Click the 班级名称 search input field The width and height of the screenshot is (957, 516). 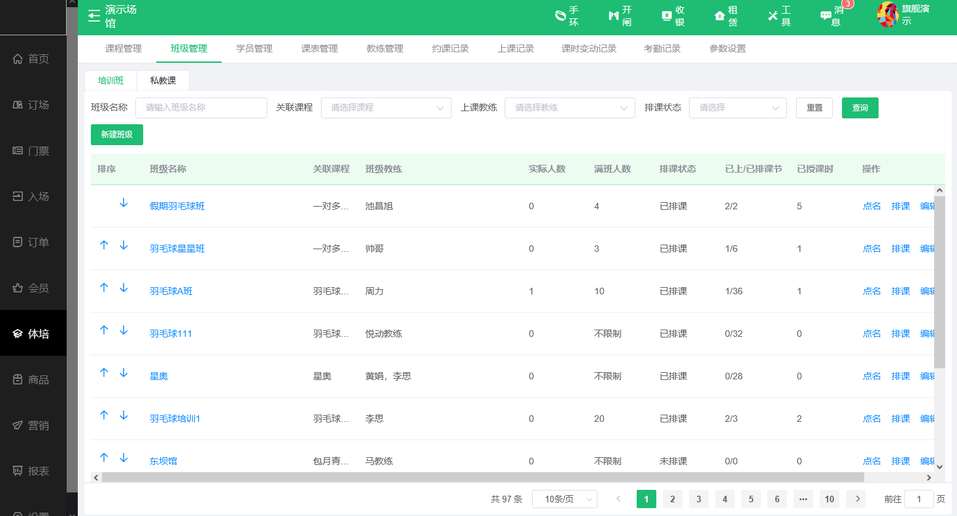coord(201,108)
